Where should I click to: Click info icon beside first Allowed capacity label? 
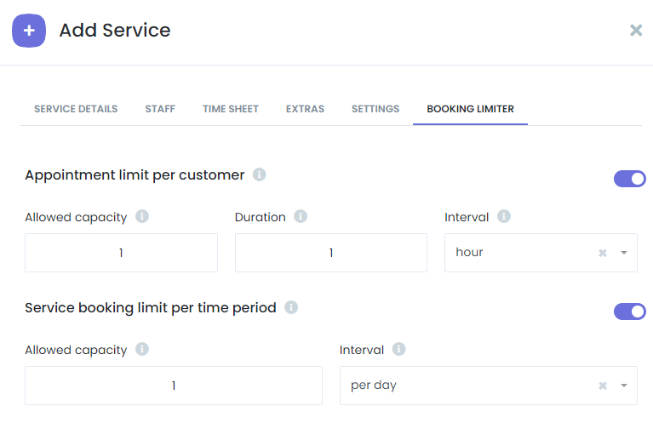[x=142, y=217]
